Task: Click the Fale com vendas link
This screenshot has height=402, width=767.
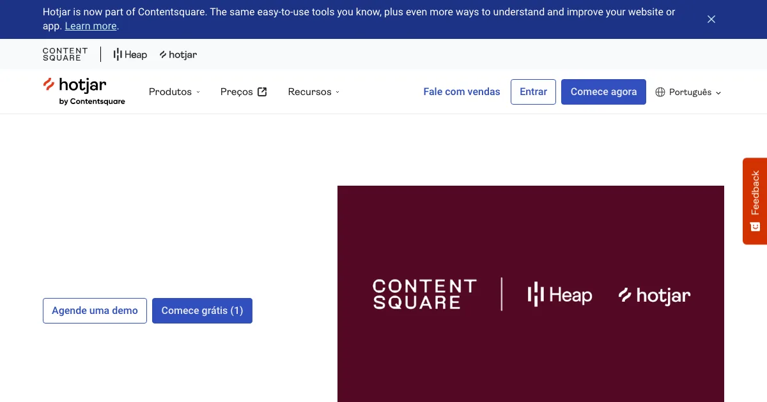Action: [461, 92]
